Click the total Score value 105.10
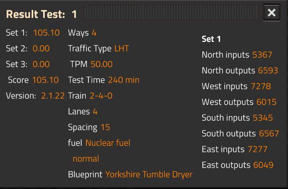The height and width of the screenshot is (189, 288). pyautogui.click(x=46, y=80)
